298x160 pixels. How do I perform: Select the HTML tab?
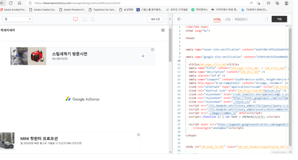pyautogui.click(x=217, y=19)
